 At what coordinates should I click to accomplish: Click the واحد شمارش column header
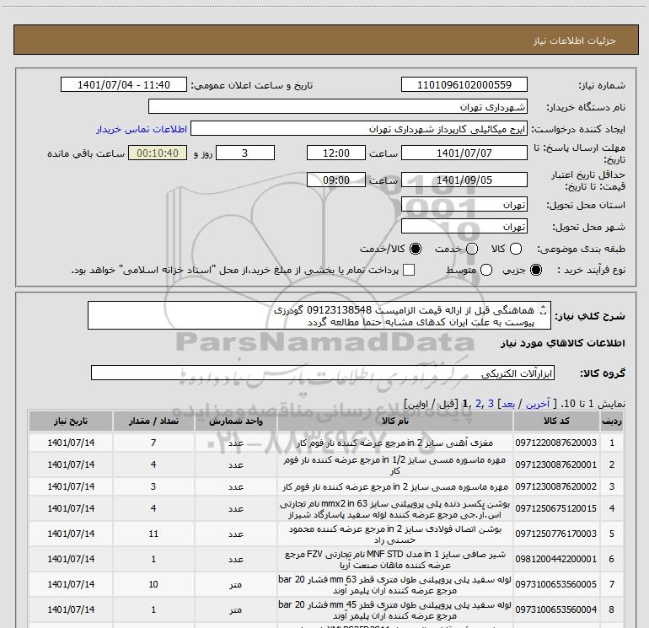tap(236, 421)
